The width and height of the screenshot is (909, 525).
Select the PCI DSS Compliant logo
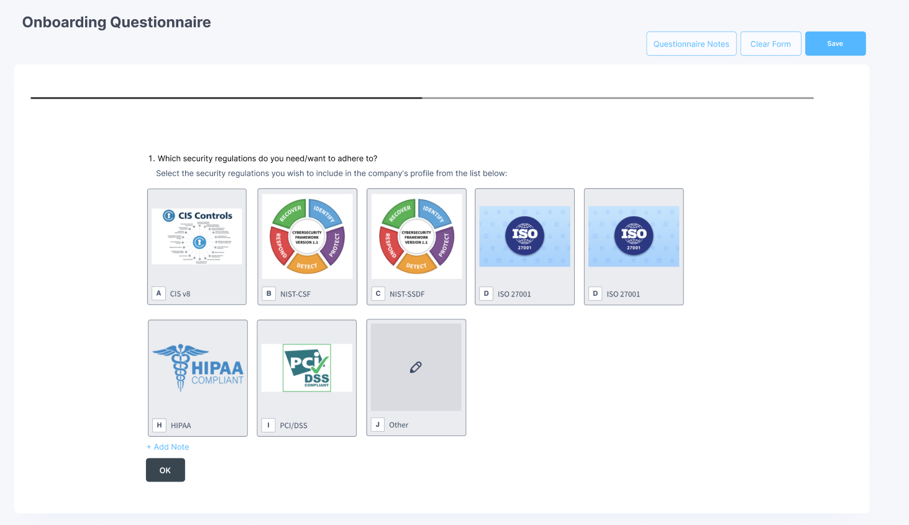[307, 368]
